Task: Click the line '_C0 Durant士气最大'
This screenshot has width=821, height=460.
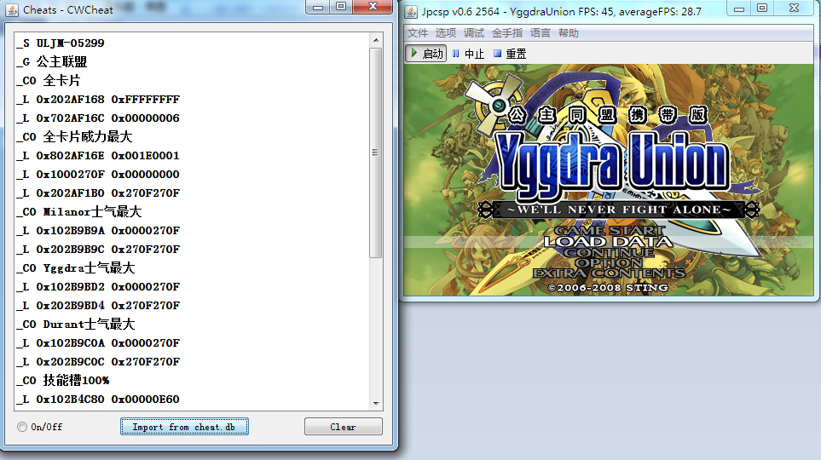Action: point(75,325)
